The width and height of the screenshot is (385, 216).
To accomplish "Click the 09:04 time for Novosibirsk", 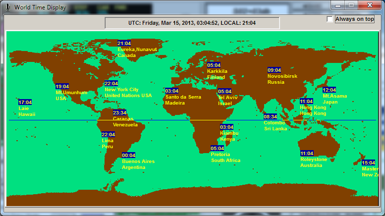I will (275, 70).
